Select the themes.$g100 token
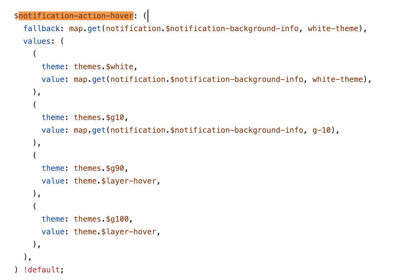The height and width of the screenshot is (280, 415). pyautogui.click(x=102, y=219)
